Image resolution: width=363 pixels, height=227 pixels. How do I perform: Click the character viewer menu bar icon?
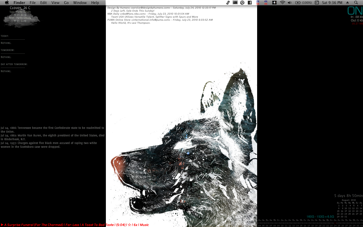point(317,3)
